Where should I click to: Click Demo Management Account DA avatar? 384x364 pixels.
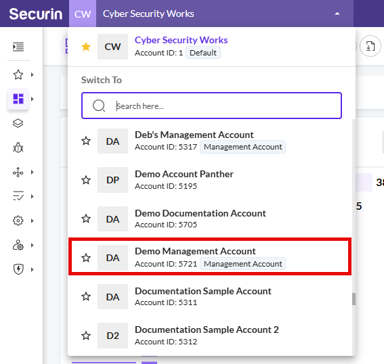(x=112, y=258)
